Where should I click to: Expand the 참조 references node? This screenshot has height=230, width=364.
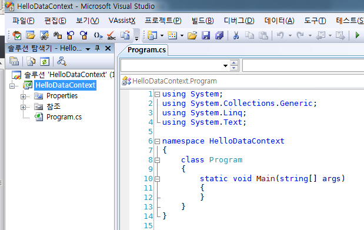[x=23, y=107]
